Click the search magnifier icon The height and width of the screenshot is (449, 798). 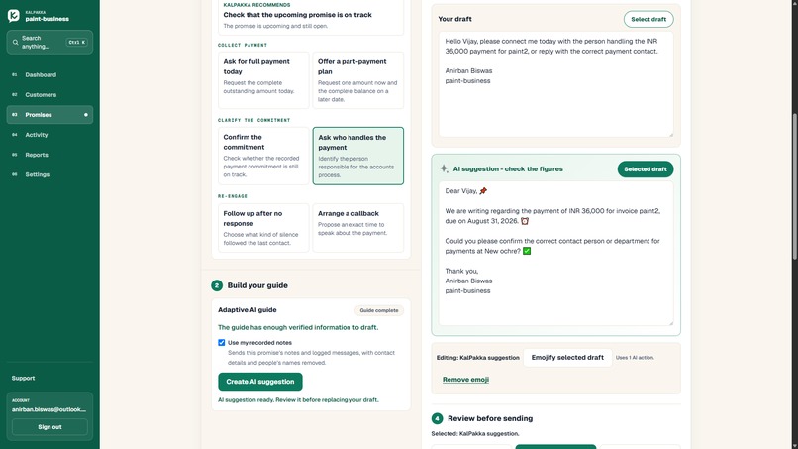point(15,43)
